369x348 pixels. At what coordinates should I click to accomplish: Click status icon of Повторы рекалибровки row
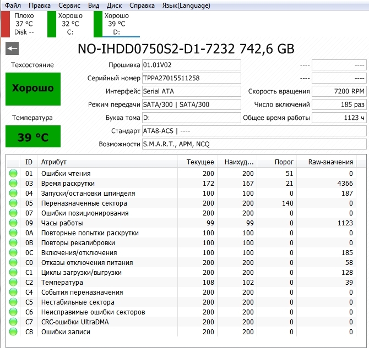(13, 242)
